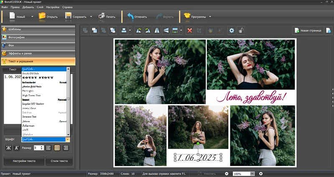
Task: Open the dropdown arrow next to Новый
Action: [32, 17]
